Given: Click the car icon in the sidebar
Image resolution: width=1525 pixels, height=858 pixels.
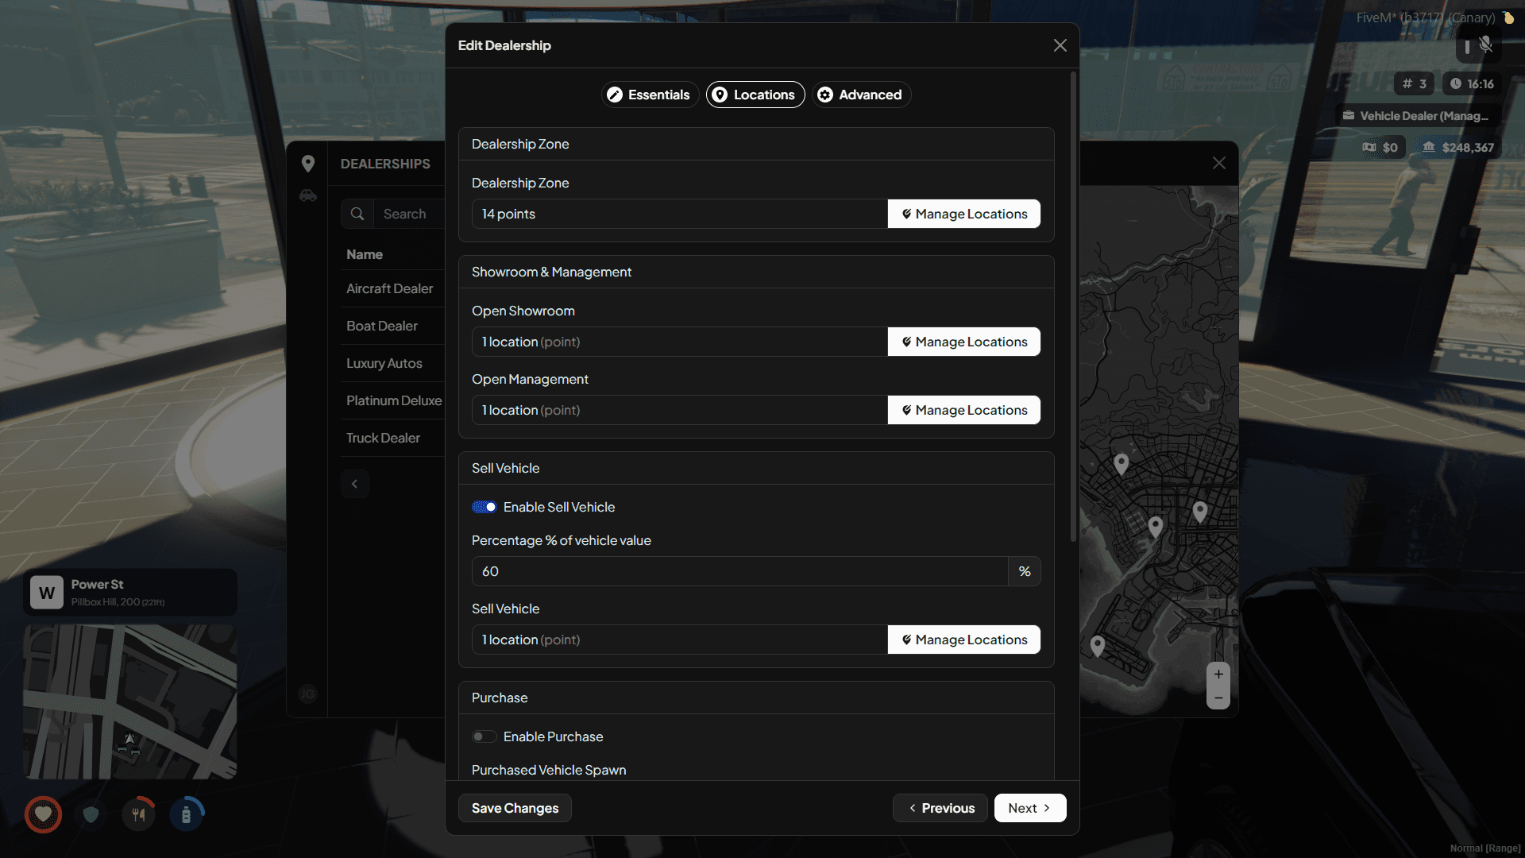Looking at the screenshot, I should click(308, 195).
